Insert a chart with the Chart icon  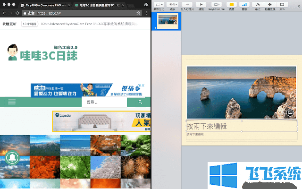click(244, 4)
